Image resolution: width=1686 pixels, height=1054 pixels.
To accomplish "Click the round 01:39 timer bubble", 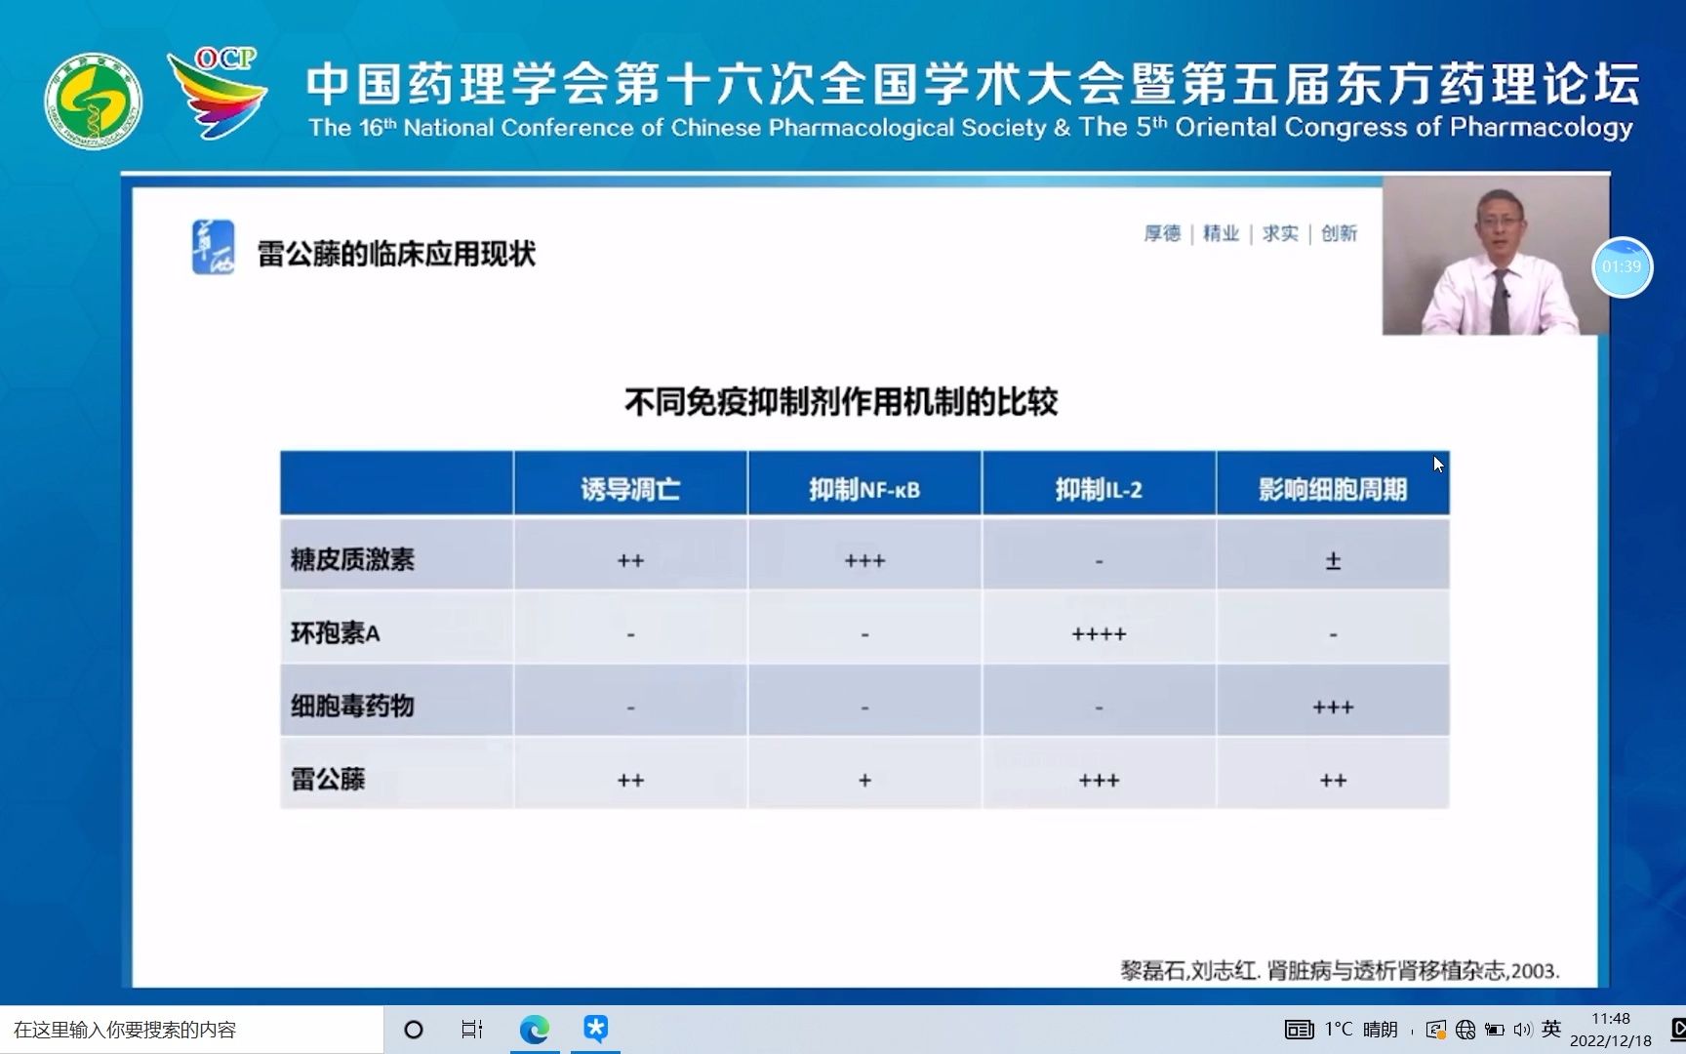I will point(1622,266).
